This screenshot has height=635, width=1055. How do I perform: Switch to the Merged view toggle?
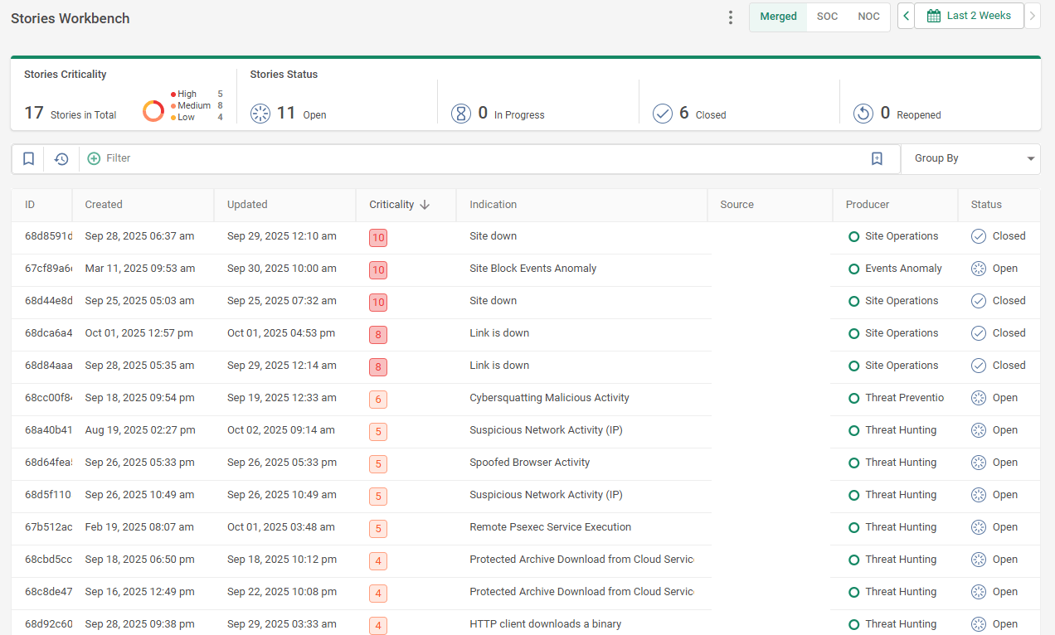(x=778, y=17)
